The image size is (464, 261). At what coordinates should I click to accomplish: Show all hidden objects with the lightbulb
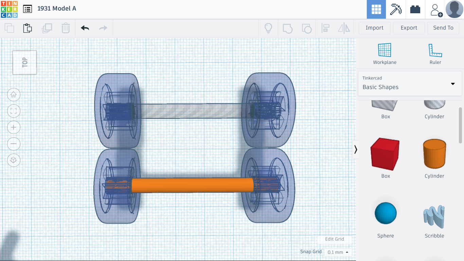[x=268, y=28]
